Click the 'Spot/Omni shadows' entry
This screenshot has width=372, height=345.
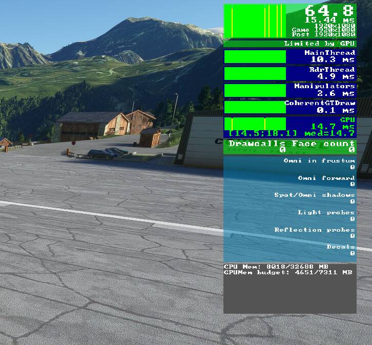pos(314,198)
